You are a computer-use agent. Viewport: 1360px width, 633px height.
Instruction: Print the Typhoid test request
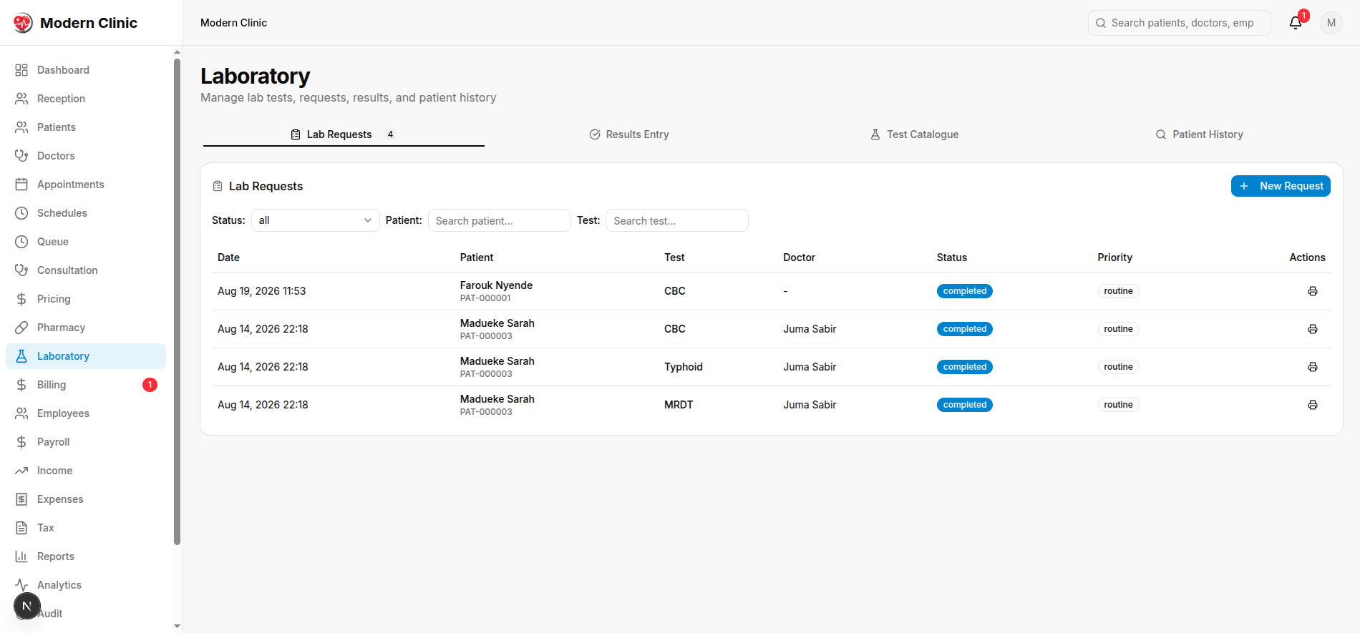tap(1313, 367)
